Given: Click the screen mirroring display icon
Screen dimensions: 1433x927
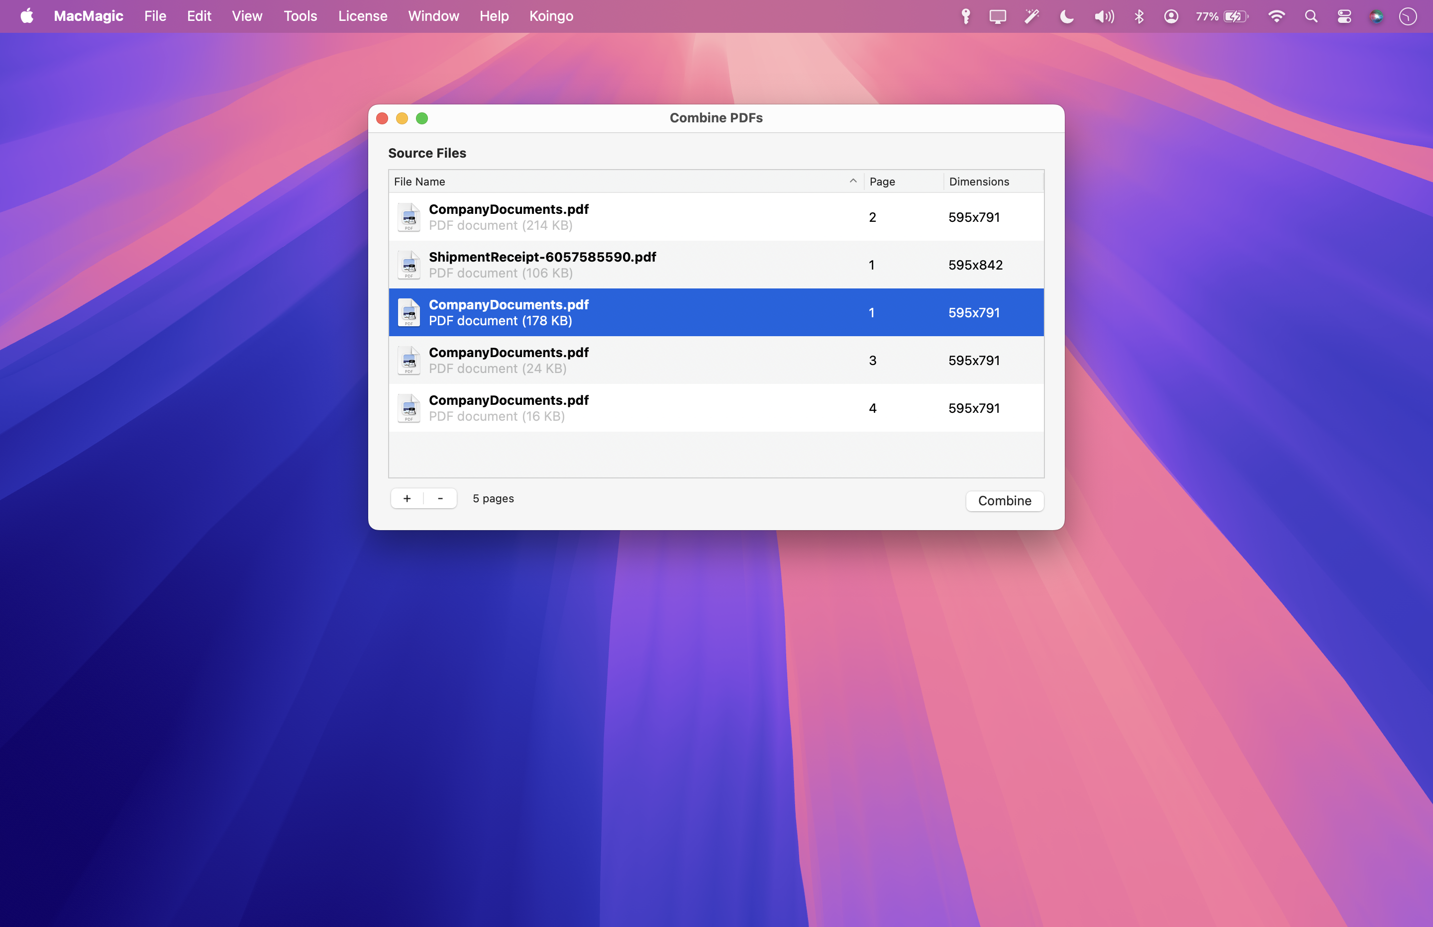Looking at the screenshot, I should coord(997,16).
